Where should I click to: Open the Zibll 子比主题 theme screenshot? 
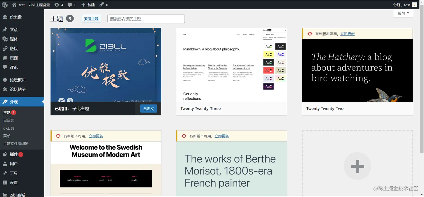pos(106,65)
